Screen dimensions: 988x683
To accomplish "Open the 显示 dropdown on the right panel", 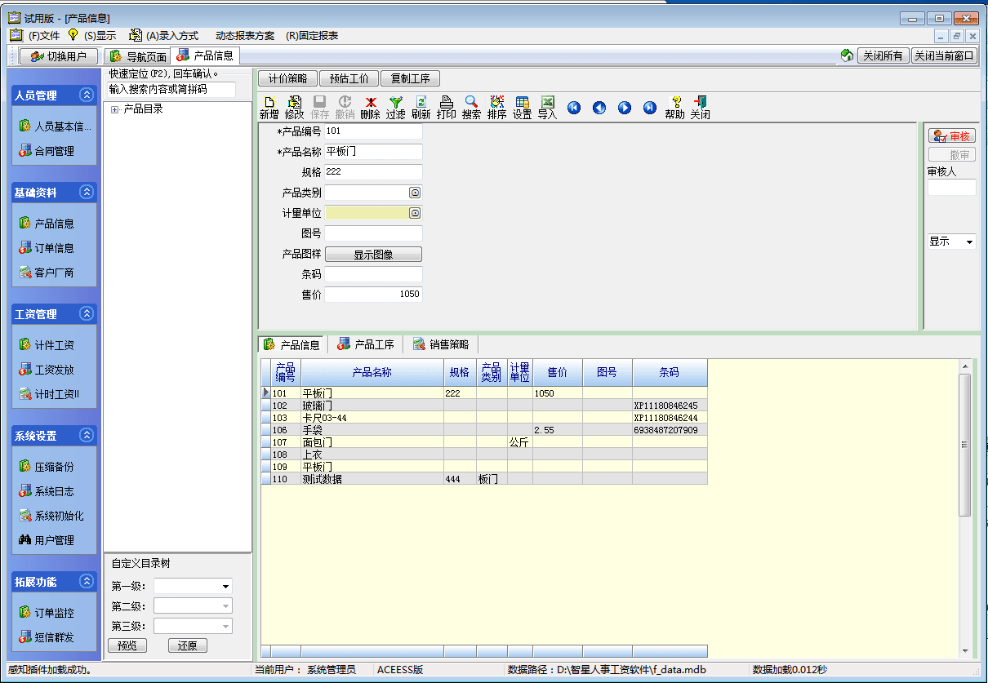I will point(969,242).
